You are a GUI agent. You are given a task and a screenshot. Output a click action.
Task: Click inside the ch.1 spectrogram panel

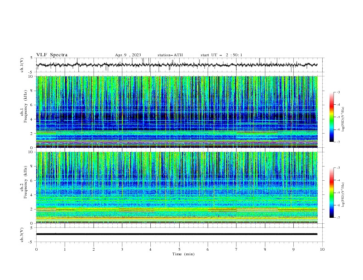point(177,112)
